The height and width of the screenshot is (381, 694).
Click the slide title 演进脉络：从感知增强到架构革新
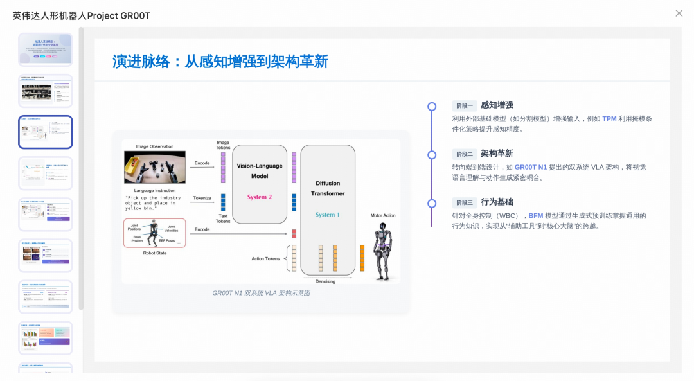click(x=220, y=62)
